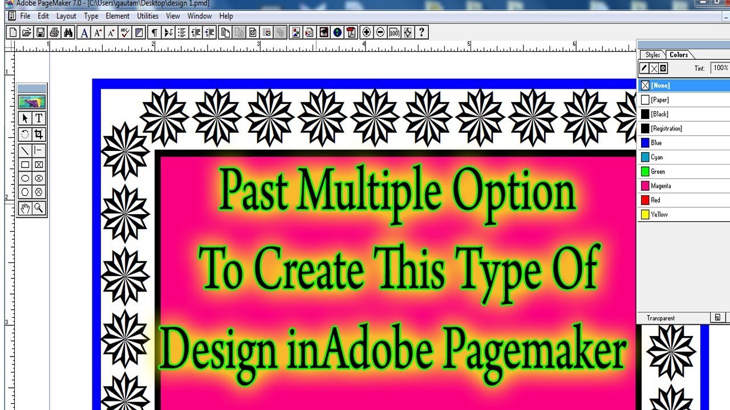Select the Zoom magnifier tool

click(x=39, y=208)
